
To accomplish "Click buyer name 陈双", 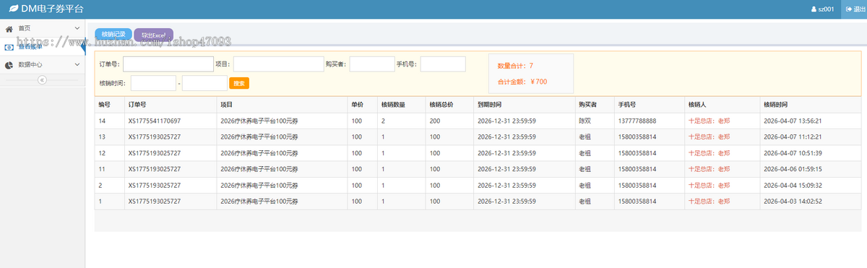I will click(585, 121).
